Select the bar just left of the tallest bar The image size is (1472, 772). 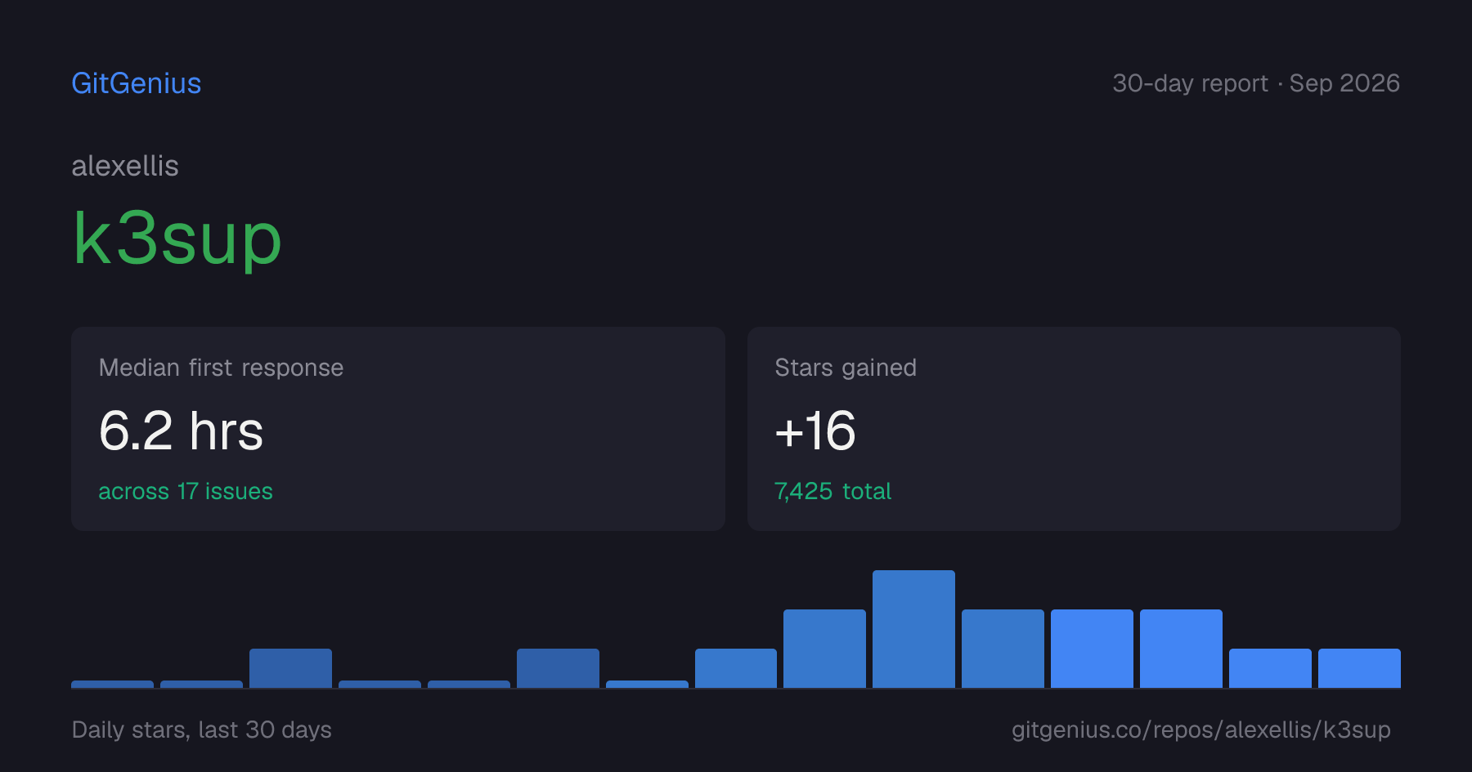(x=824, y=649)
